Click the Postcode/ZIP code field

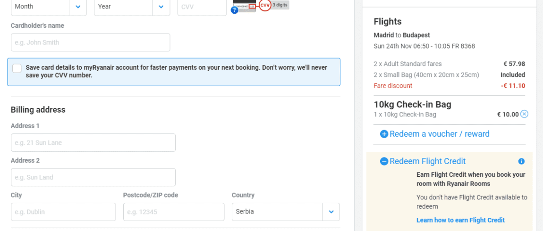(174, 212)
